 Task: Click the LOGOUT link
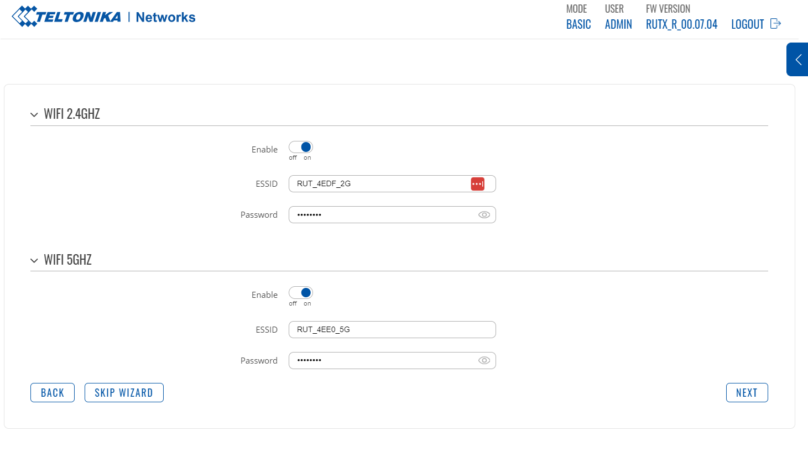(747, 24)
